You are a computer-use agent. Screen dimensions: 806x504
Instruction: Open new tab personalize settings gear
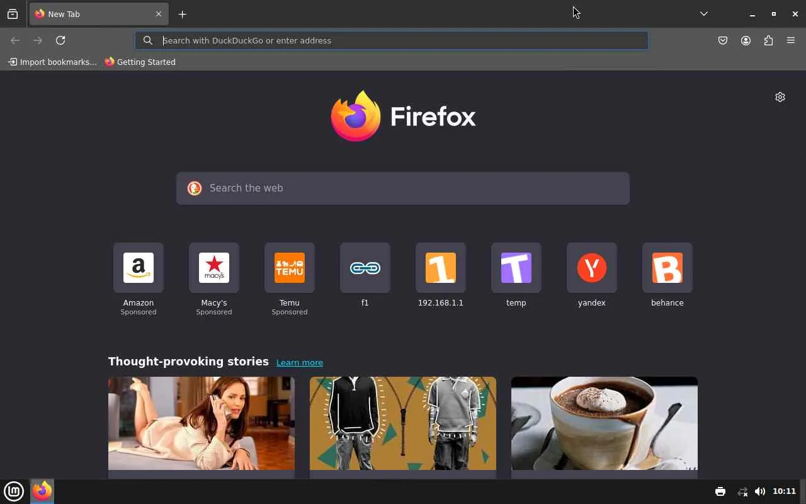(780, 97)
